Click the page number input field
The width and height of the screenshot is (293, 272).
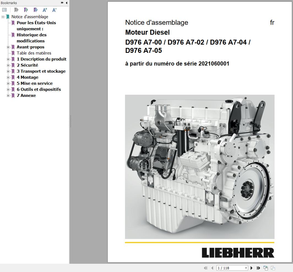pos(230,268)
